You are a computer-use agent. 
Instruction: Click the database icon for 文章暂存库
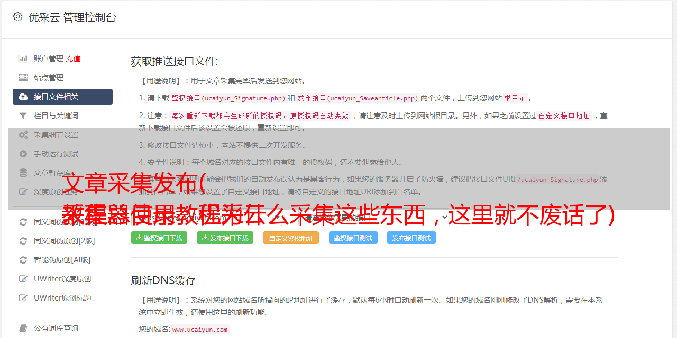(23, 173)
